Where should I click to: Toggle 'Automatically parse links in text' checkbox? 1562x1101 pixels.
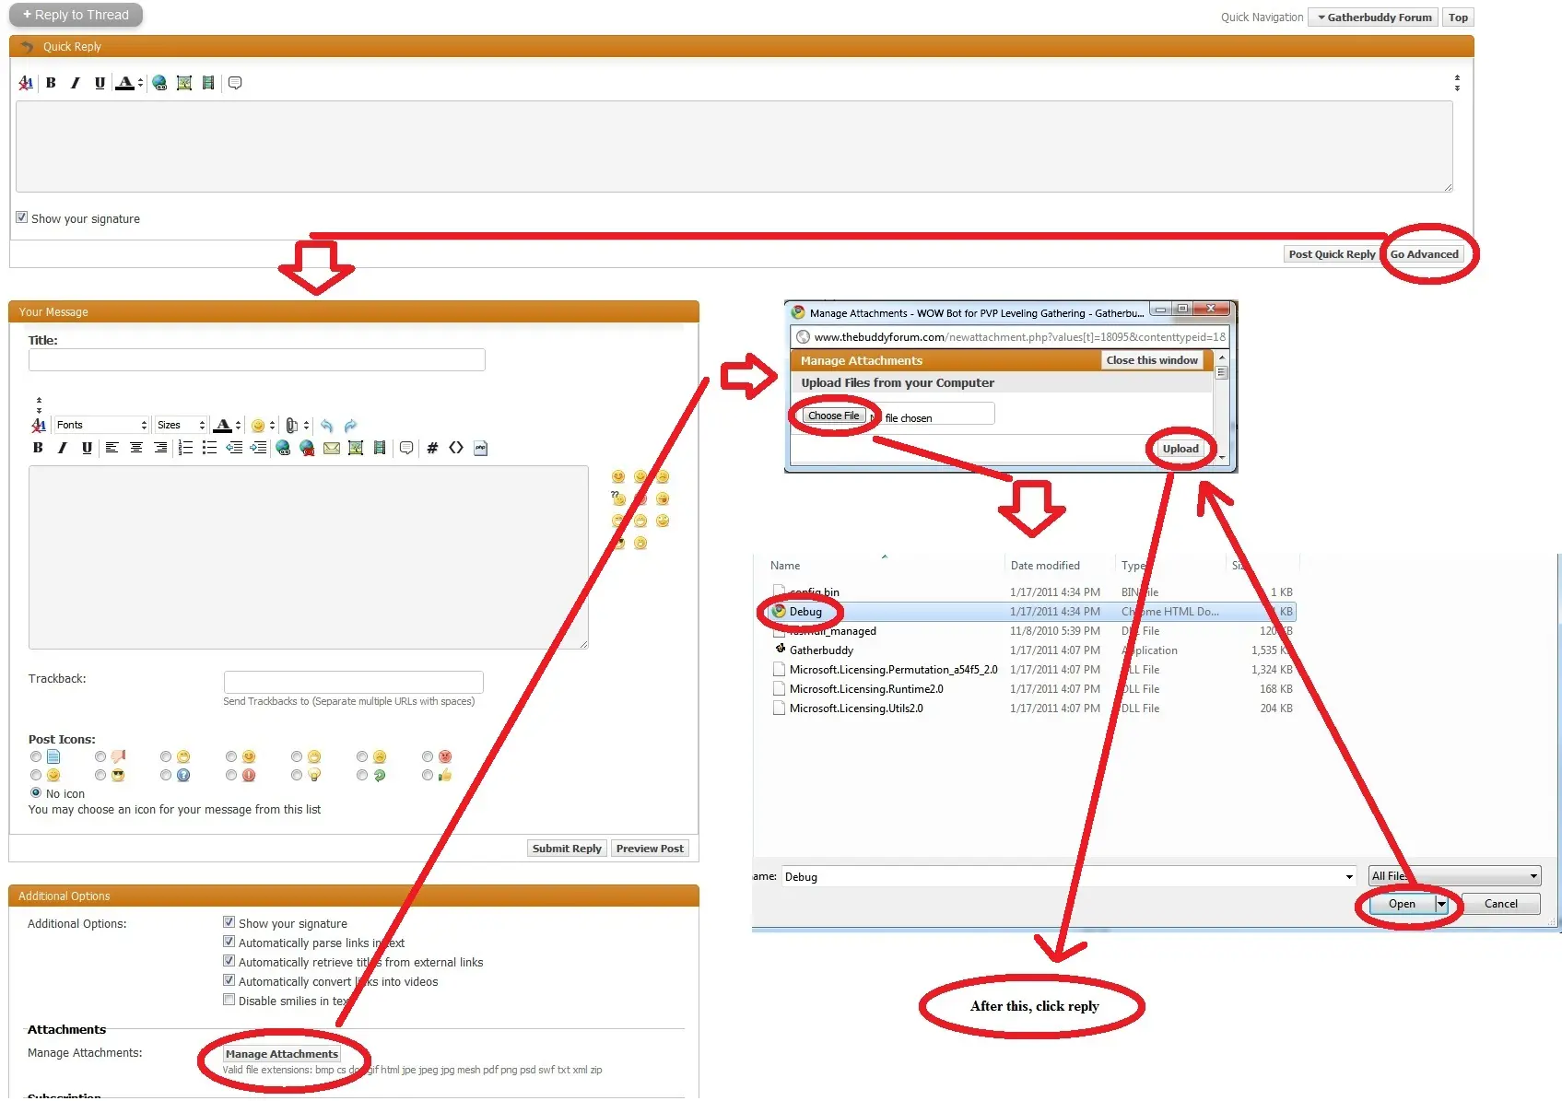point(229,942)
